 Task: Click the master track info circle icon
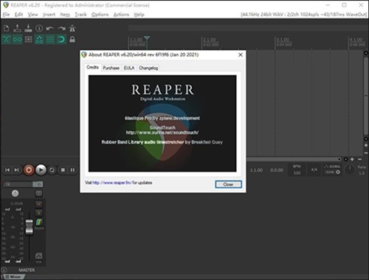pyautogui.click(x=4, y=270)
